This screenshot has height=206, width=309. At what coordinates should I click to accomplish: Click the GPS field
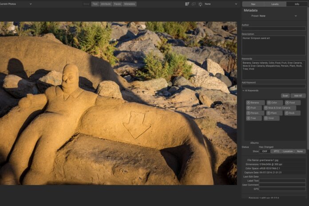(x=282, y=189)
